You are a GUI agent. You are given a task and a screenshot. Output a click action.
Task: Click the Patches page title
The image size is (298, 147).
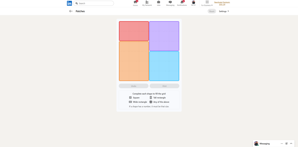coord(80,11)
